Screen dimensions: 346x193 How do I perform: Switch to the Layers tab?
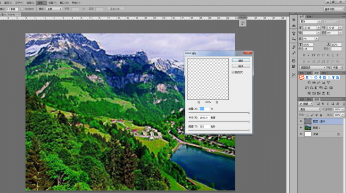317,99
